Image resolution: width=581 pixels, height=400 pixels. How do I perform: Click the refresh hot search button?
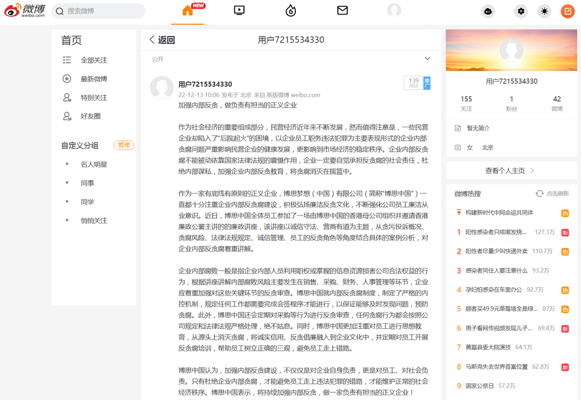point(552,193)
